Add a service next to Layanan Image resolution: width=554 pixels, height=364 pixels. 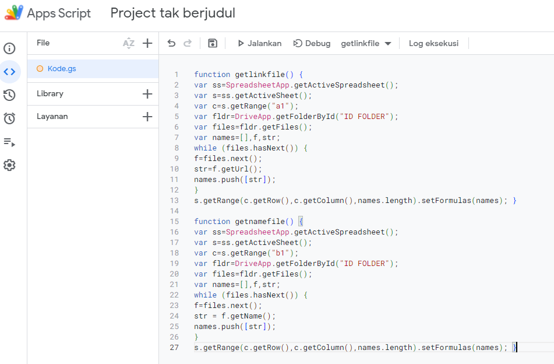147,117
